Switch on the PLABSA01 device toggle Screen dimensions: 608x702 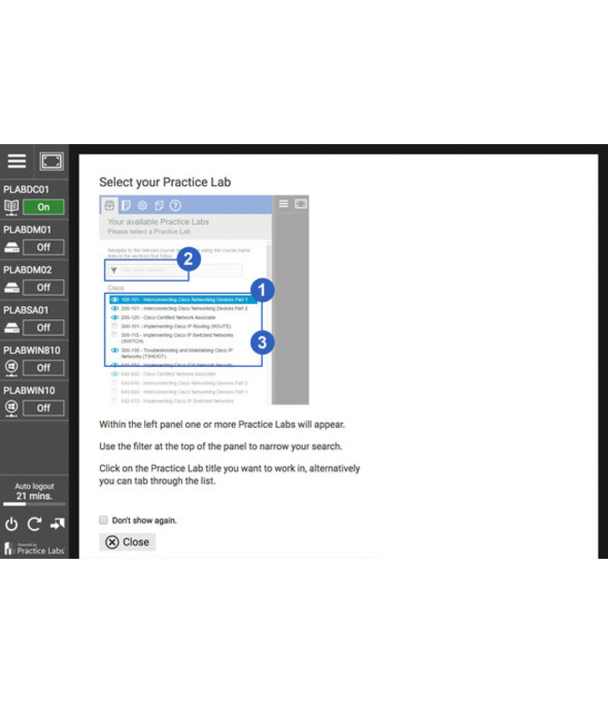coord(43,328)
